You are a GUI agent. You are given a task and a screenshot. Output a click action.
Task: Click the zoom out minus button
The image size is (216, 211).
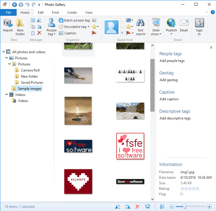[x=172, y=207]
